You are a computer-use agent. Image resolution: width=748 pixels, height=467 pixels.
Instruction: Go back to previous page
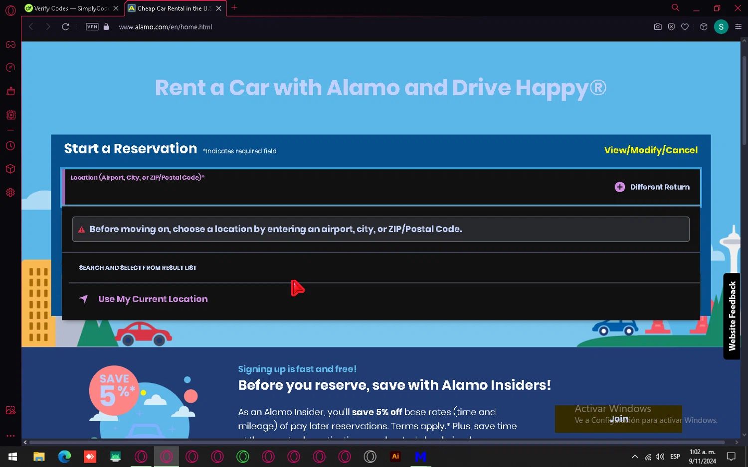pyautogui.click(x=31, y=27)
